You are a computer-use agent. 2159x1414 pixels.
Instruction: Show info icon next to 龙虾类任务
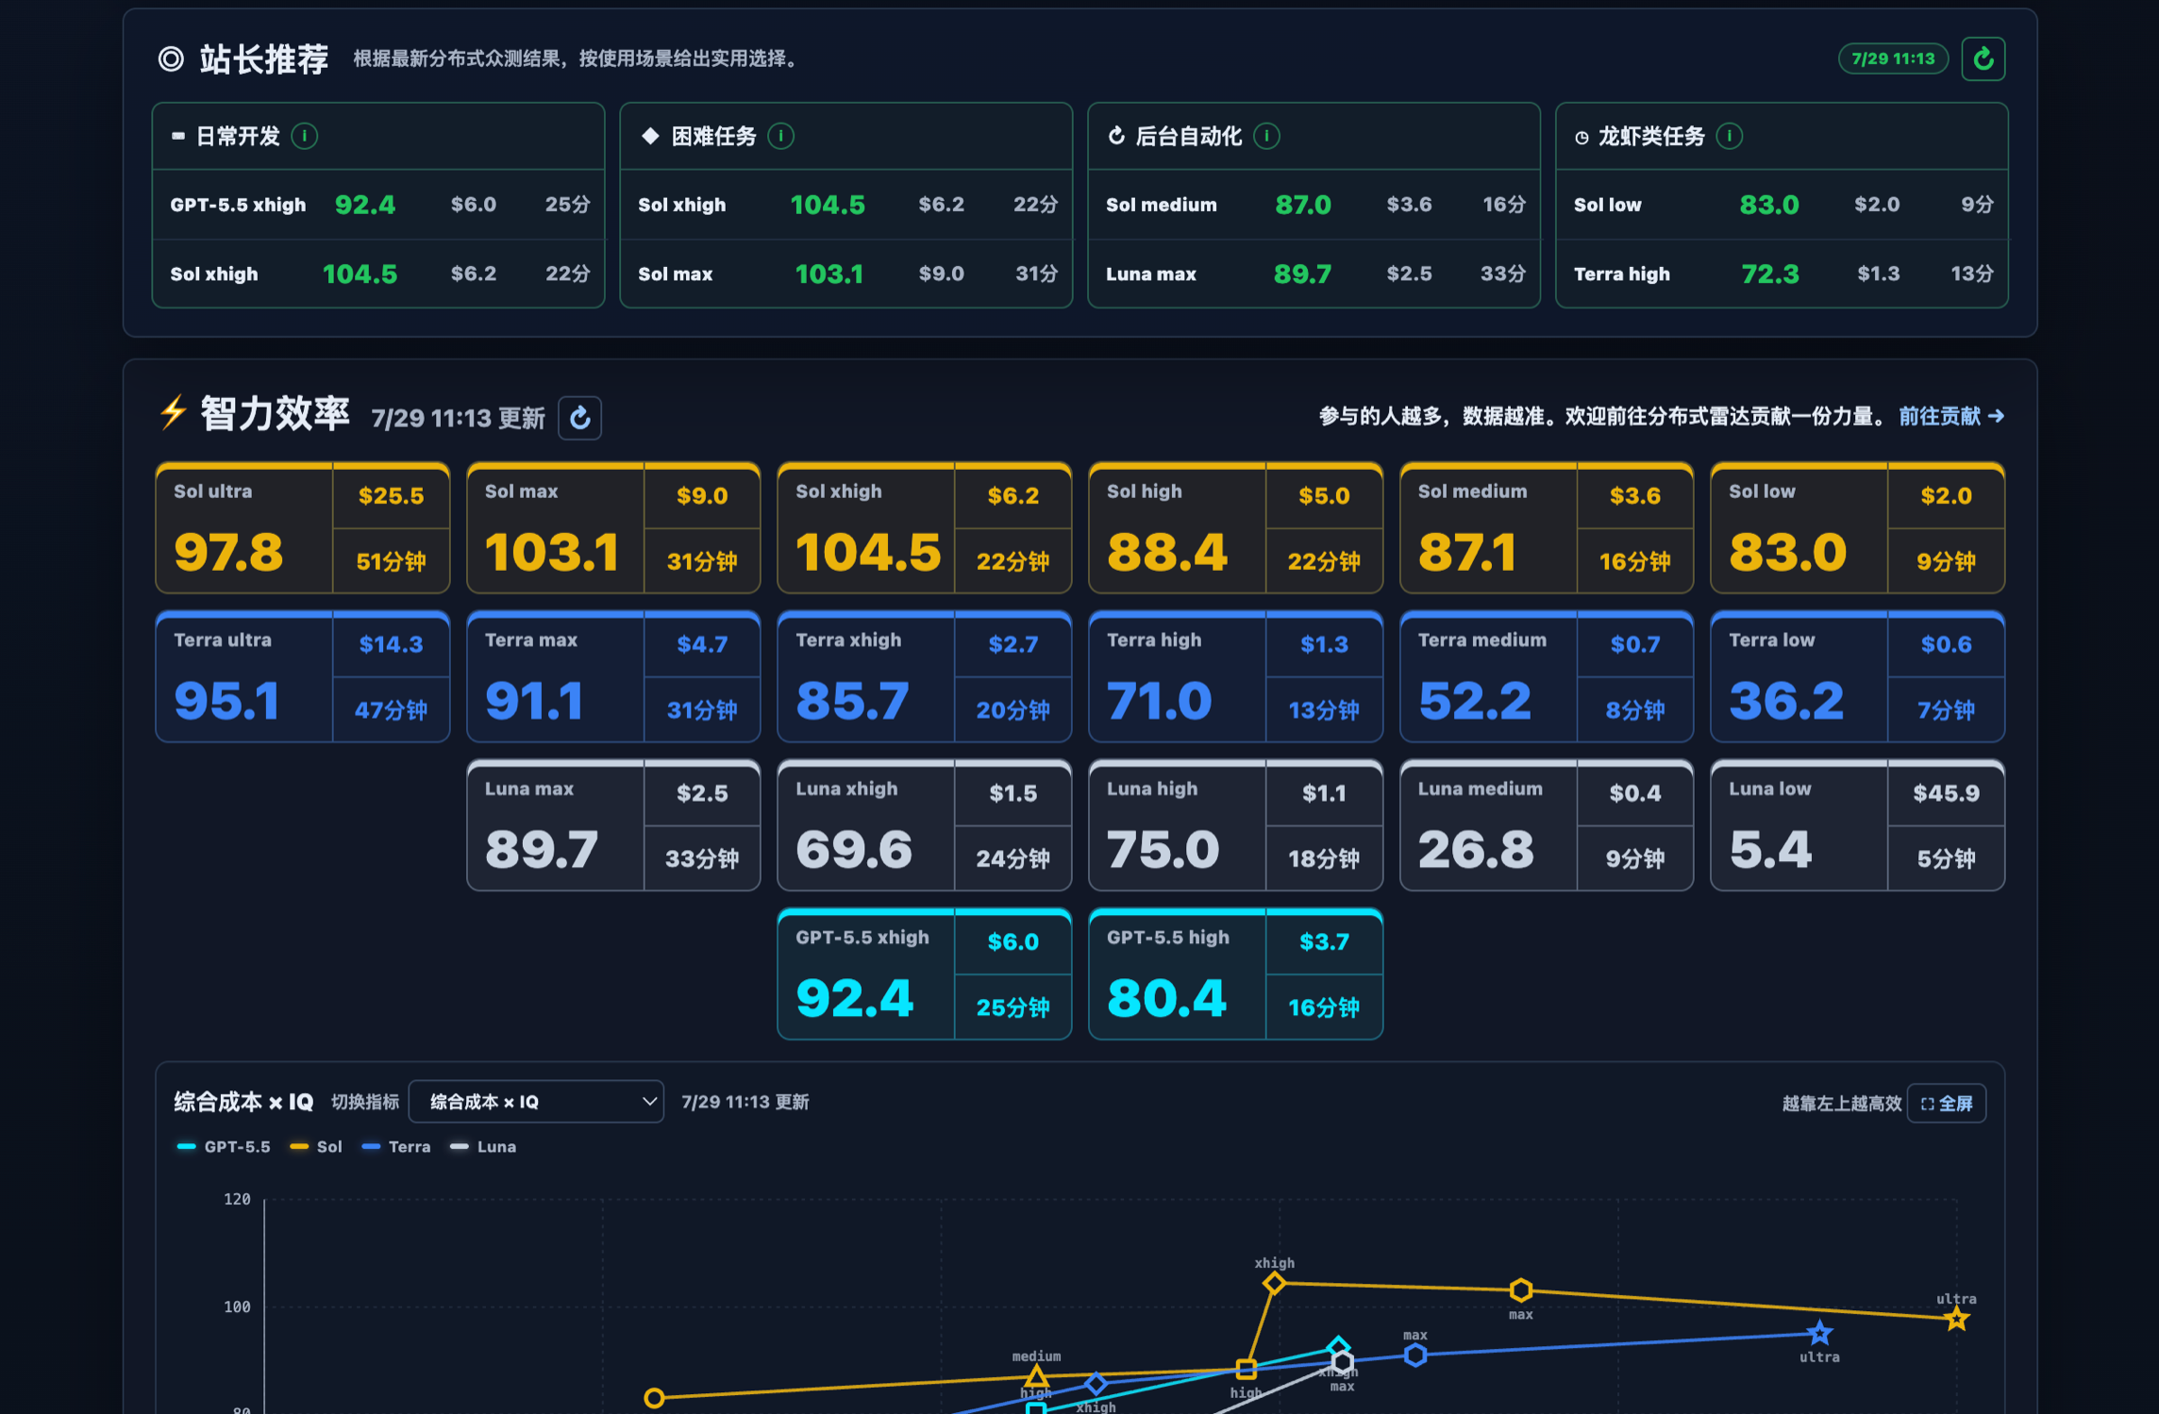point(1729,136)
